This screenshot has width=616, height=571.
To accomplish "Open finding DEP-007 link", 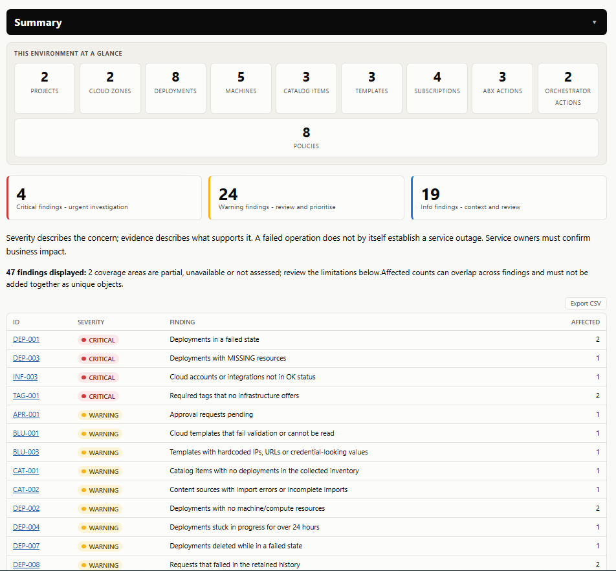I will click(27, 546).
